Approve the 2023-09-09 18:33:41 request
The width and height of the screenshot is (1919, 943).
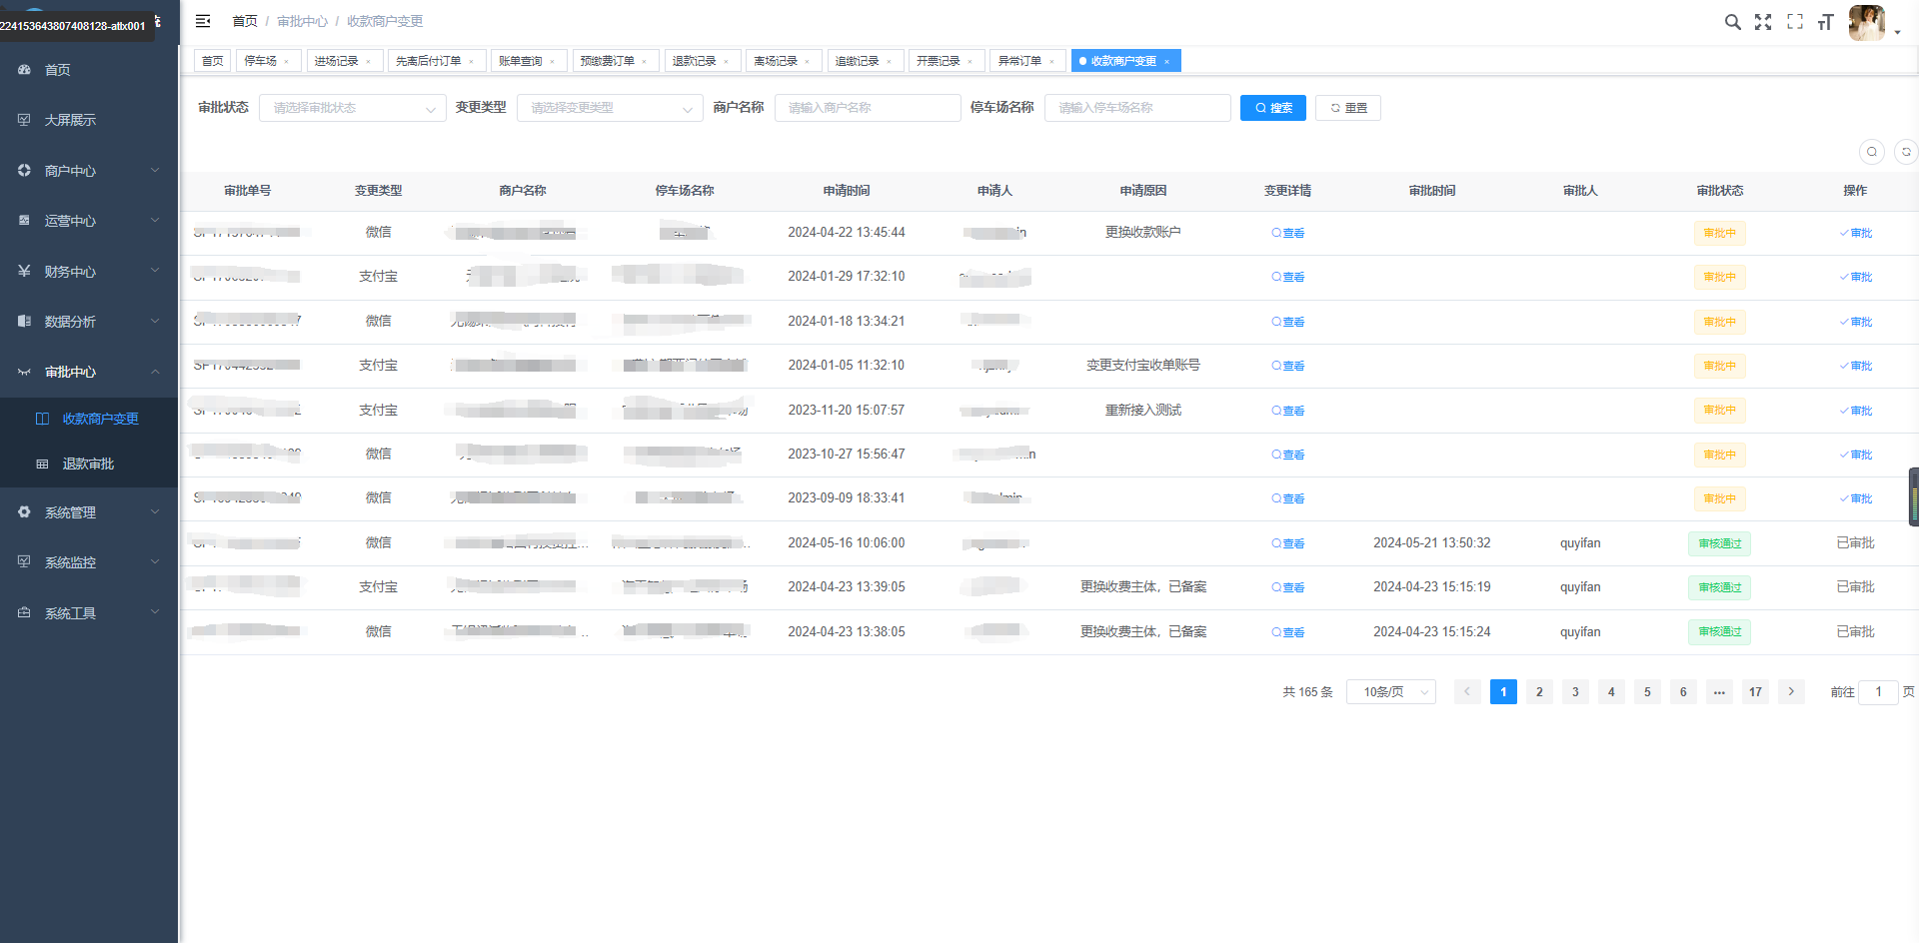[x=1856, y=498]
